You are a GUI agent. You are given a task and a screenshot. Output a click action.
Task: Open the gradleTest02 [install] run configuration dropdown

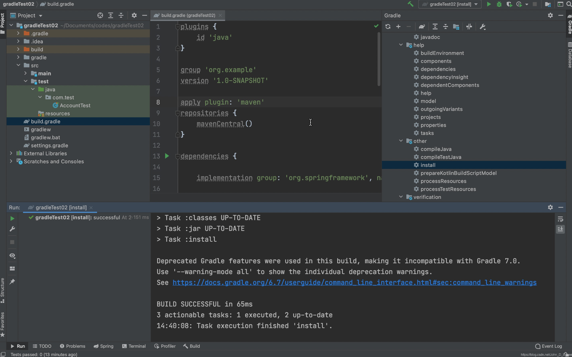point(450,4)
